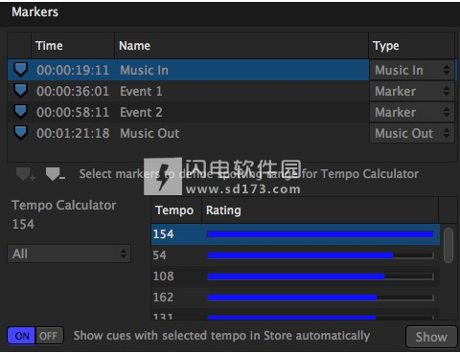Click the Time column header
The width and height of the screenshot is (460, 353).
[x=73, y=46]
